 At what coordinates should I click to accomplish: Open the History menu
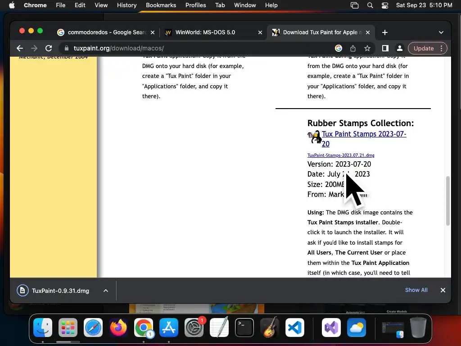127,5
